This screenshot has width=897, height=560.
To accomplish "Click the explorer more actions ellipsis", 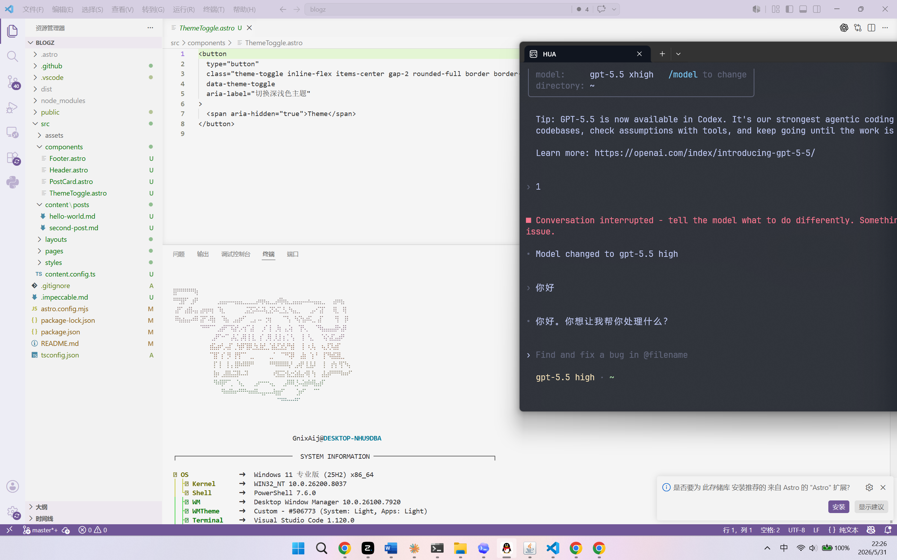I will click(150, 28).
